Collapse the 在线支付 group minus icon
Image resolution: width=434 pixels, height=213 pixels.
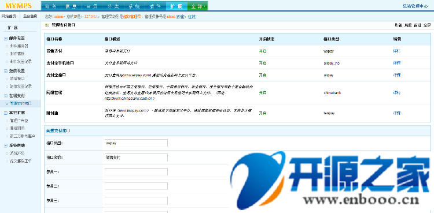(x=6, y=96)
